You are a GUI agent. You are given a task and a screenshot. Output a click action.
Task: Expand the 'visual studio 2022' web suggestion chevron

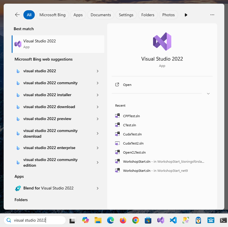98,71
